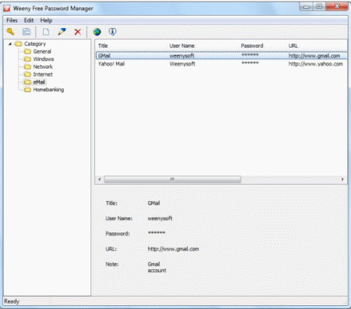
Task: Click the Gmail account note text
Action: coord(157,267)
